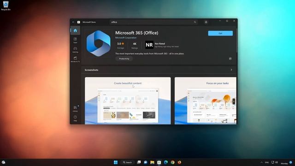This screenshot has height=166, width=295.
Task: Open the Apps section in sidebar
Action: 75,40
